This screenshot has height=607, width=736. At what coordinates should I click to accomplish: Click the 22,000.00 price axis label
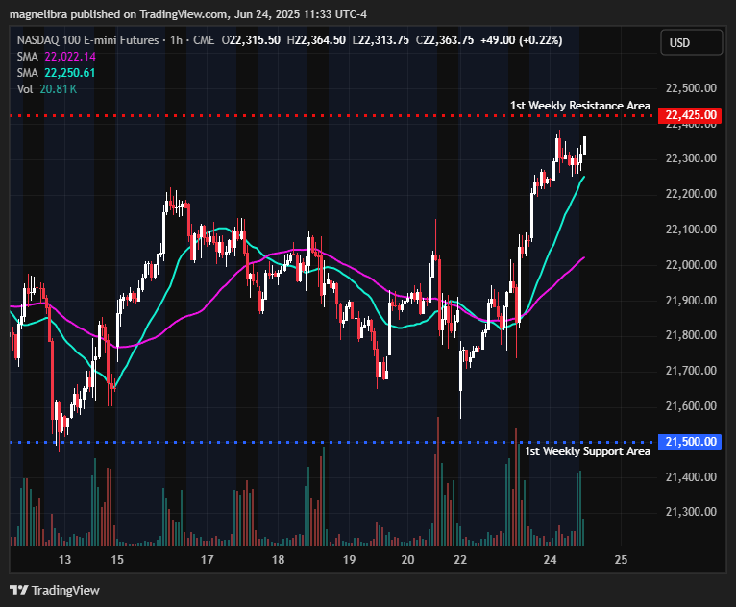coord(691,264)
